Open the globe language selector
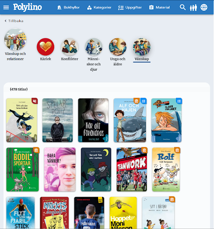This screenshot has width=214, height=229. coord(204,7)
